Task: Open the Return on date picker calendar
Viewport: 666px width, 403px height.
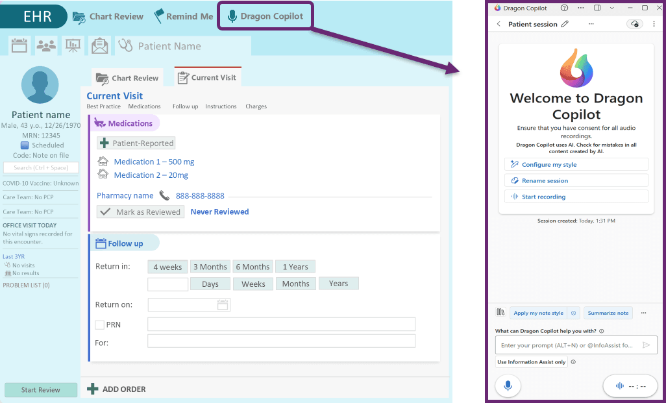Action: click(223, 304)
